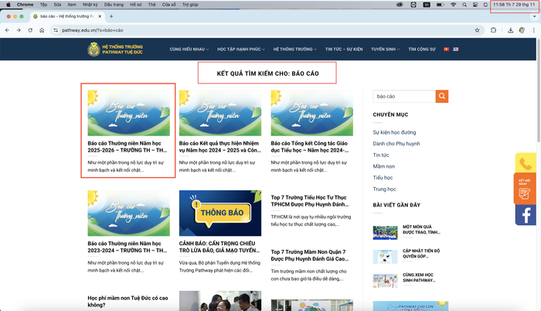Expand the 'Hệ thống trường' dropdown menu
541x311 pixels.
point(294,50)
